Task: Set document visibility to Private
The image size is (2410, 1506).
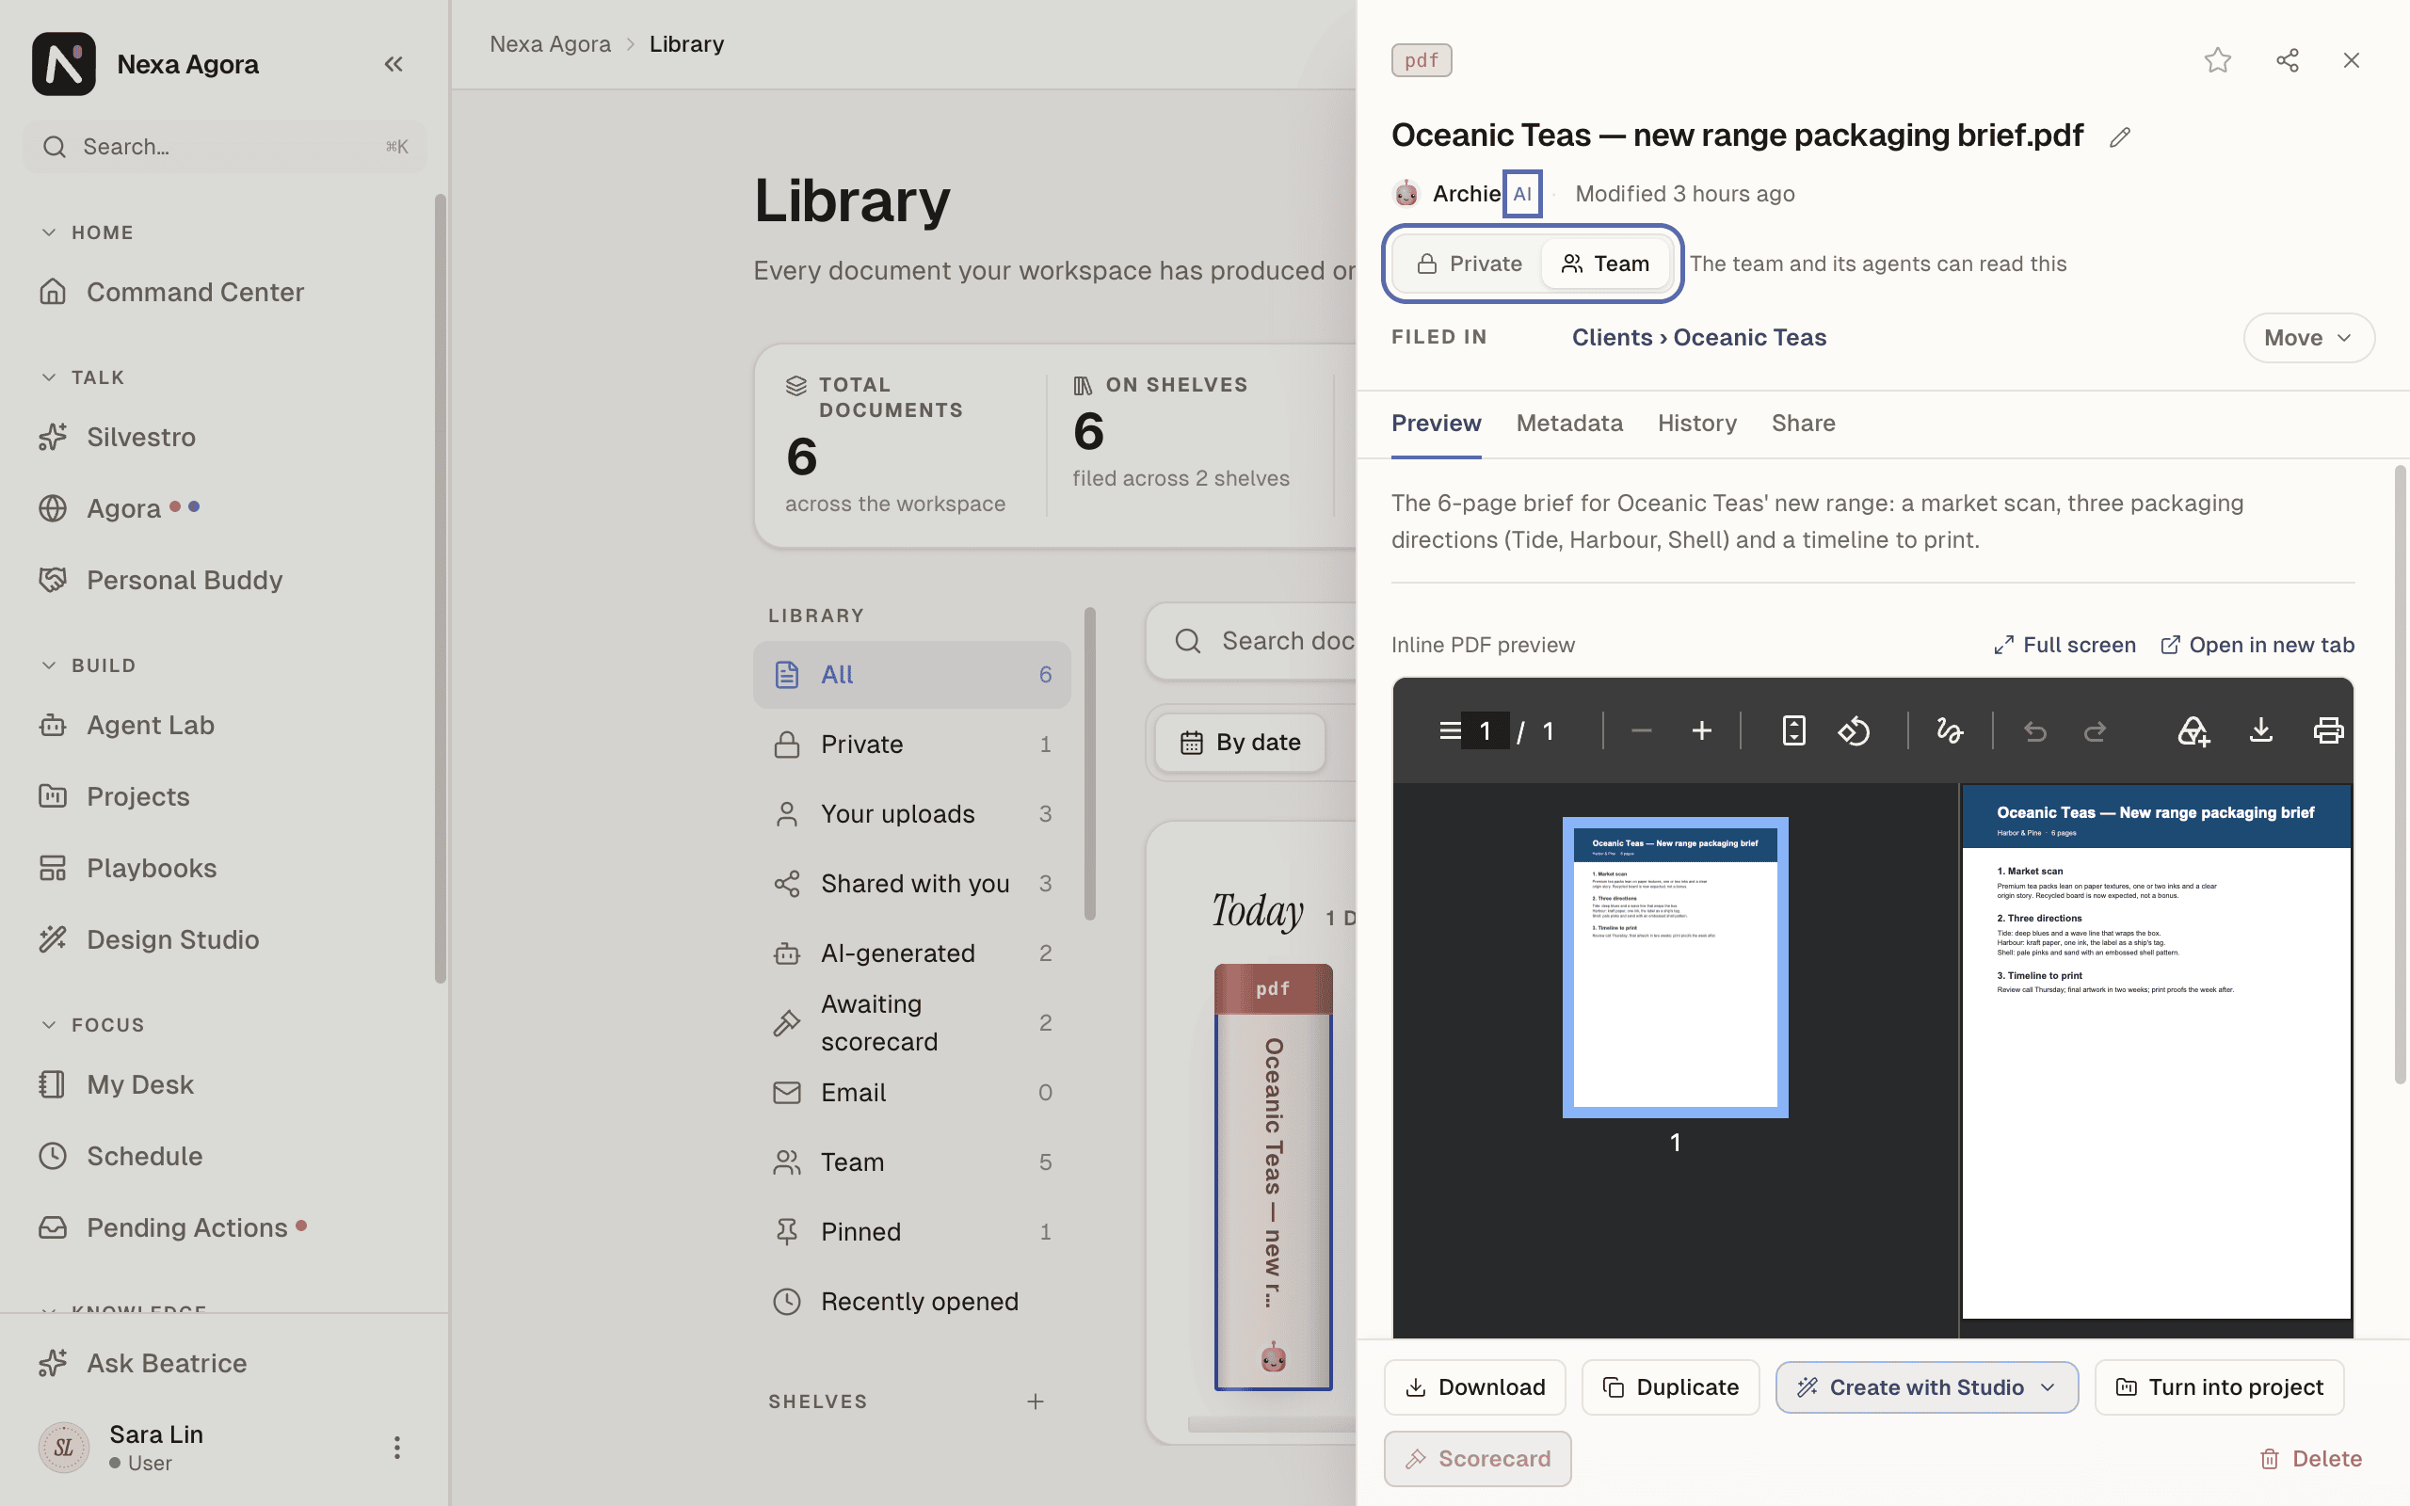Action: [x=1469, y=264]
